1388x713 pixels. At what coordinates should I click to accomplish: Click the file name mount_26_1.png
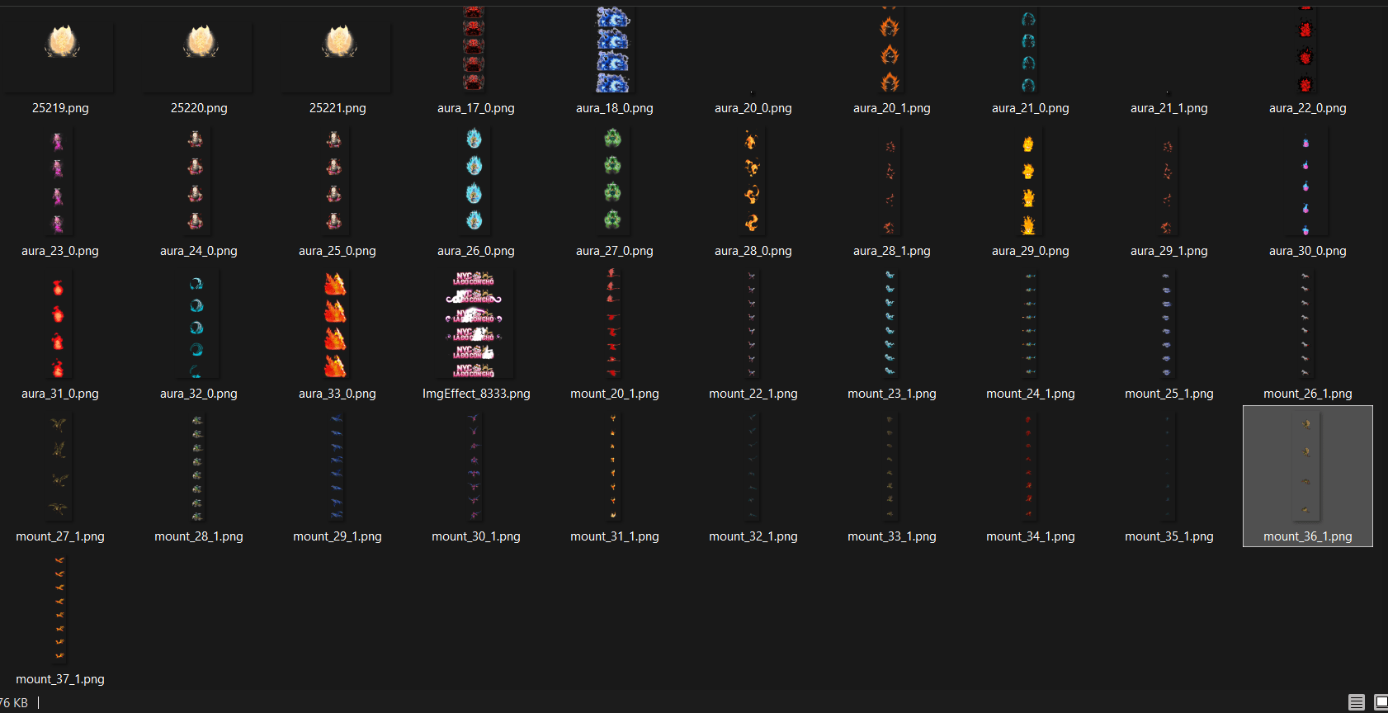point(1308,394)
